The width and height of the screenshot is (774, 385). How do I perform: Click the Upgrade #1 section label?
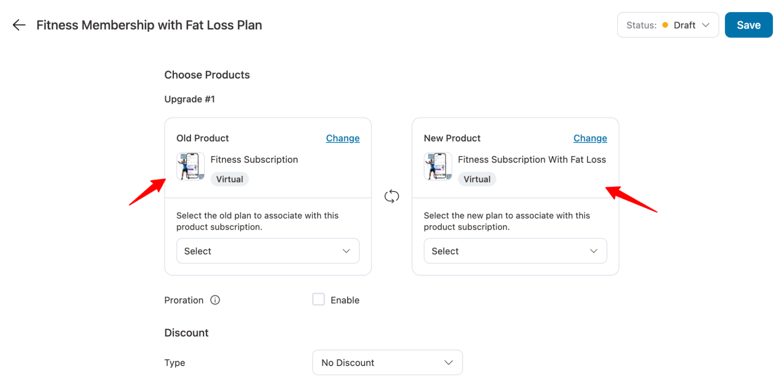click(189, 99)
